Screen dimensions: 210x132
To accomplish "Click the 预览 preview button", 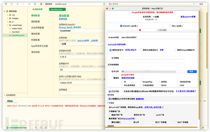I will (x=201, y=4).
